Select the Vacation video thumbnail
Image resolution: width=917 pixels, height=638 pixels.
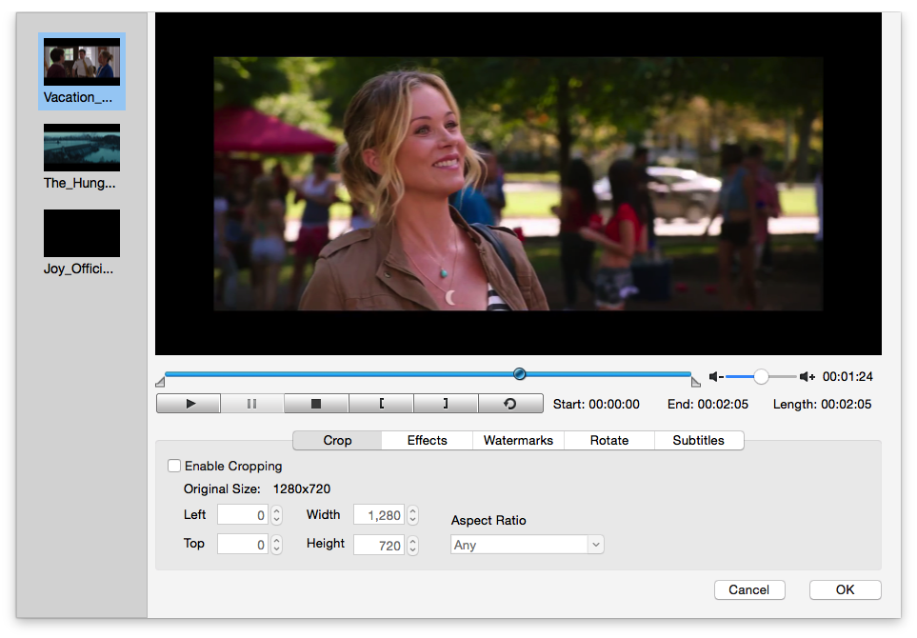82,71
